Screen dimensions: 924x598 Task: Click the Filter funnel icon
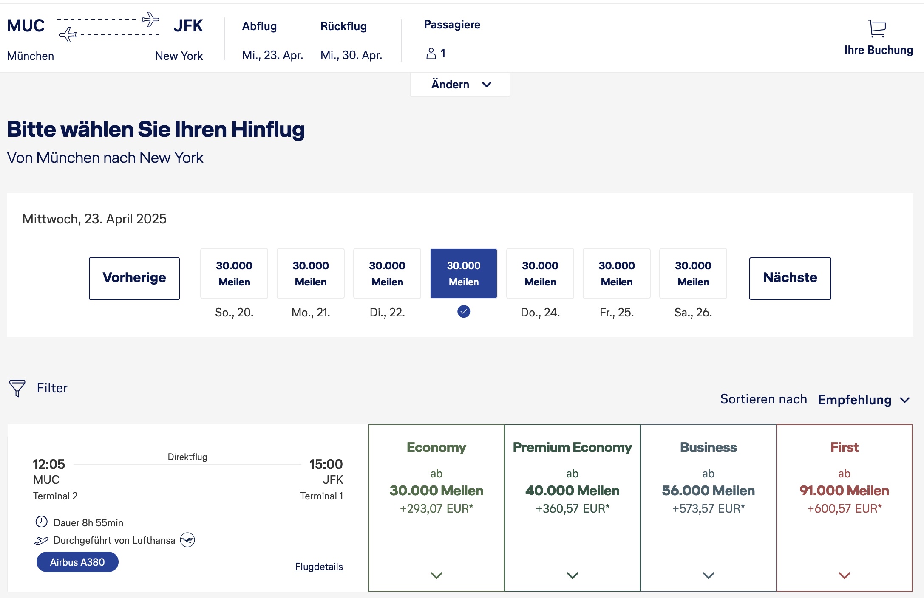pyautogui.click(x=17, y=388)
